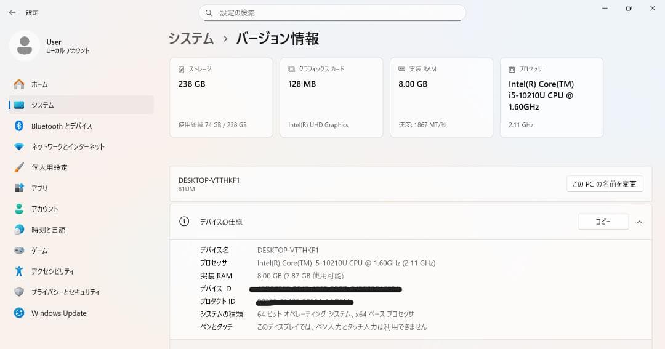665x349 pixels.
Task: Open the 実装 RAM 8.00 GB card
Action: click(441, 97)
